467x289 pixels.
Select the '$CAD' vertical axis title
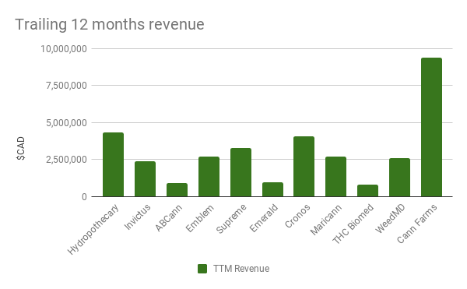coord(20,148)
